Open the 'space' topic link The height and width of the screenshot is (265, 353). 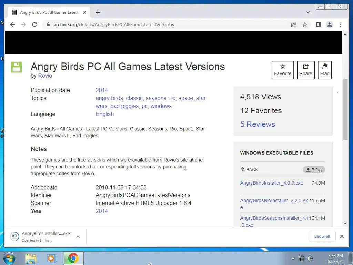click(x=186, y=98)
